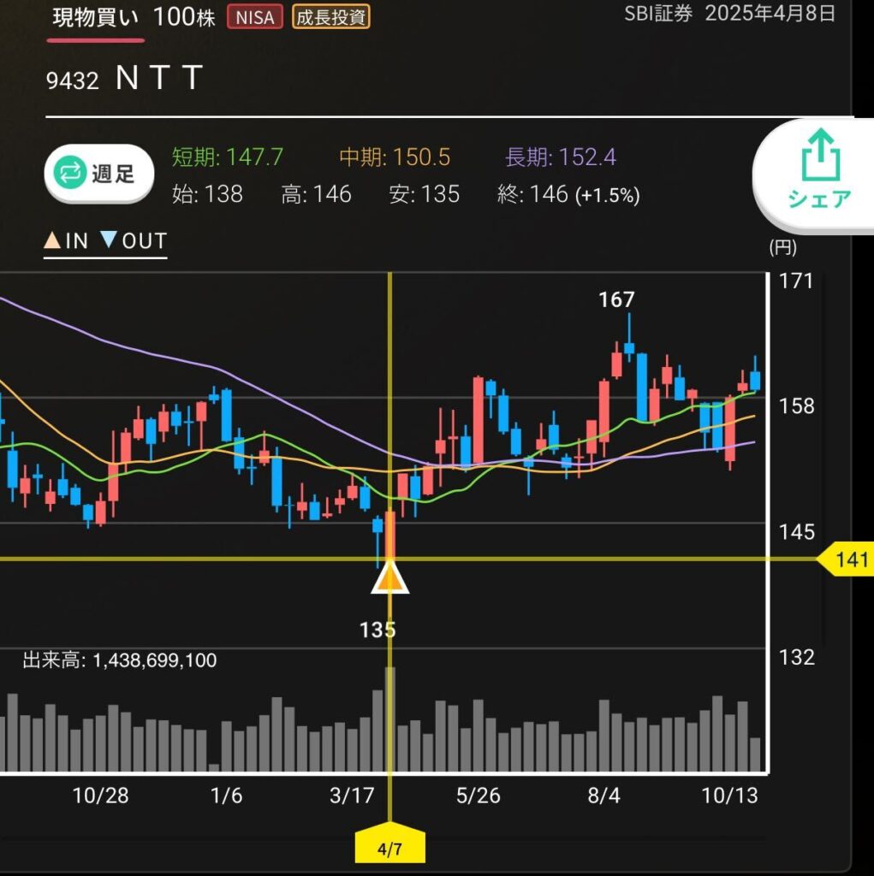Tap the share upload arrow icon

[x=819, y=154]
